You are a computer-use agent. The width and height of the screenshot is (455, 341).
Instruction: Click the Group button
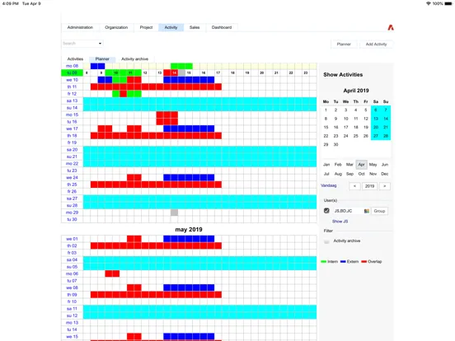[379, 211]
